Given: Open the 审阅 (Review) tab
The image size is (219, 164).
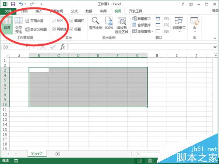Looking at the screenshot, I should point(103,11).
